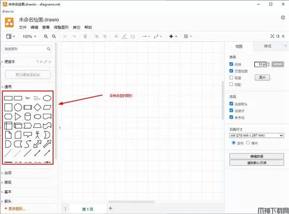
Task: Open the 文件 menu
Action: point(23,27)
